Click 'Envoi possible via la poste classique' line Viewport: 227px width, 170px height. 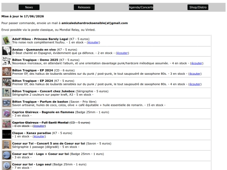[x=48, y=30]
